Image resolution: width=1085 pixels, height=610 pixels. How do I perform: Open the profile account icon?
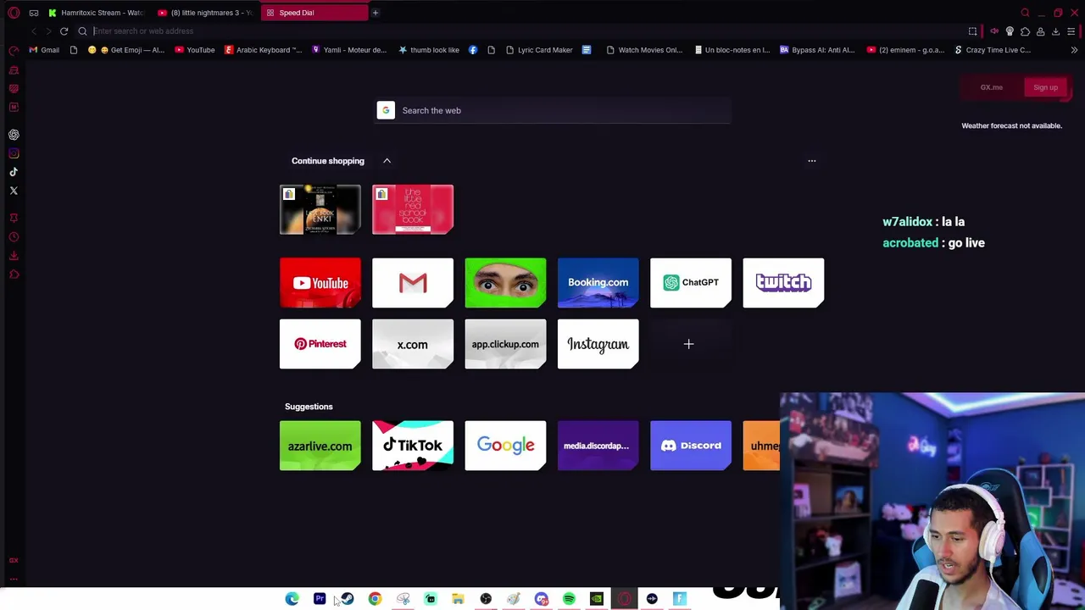coord(1040,31)
